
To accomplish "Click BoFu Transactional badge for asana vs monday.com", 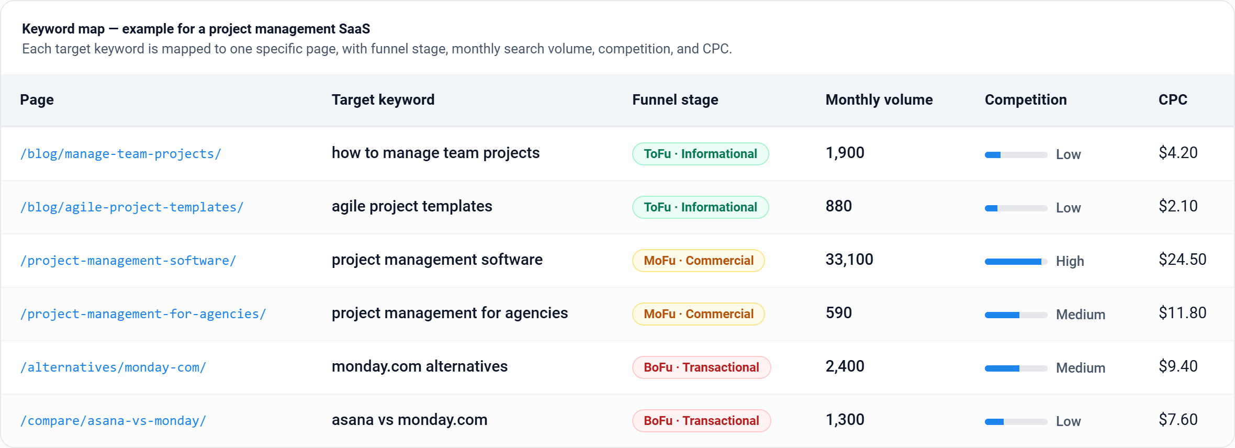I will (x=701, y=421).
